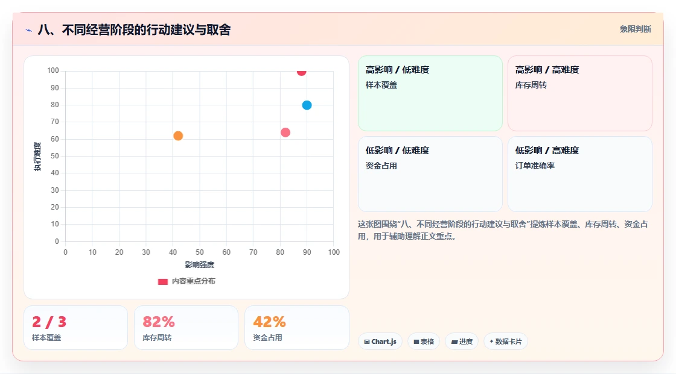Click the 订单准确率 text in quadrant card
Image resolution: width=676 pixels, height=374 pixels.
click(535, 166)
